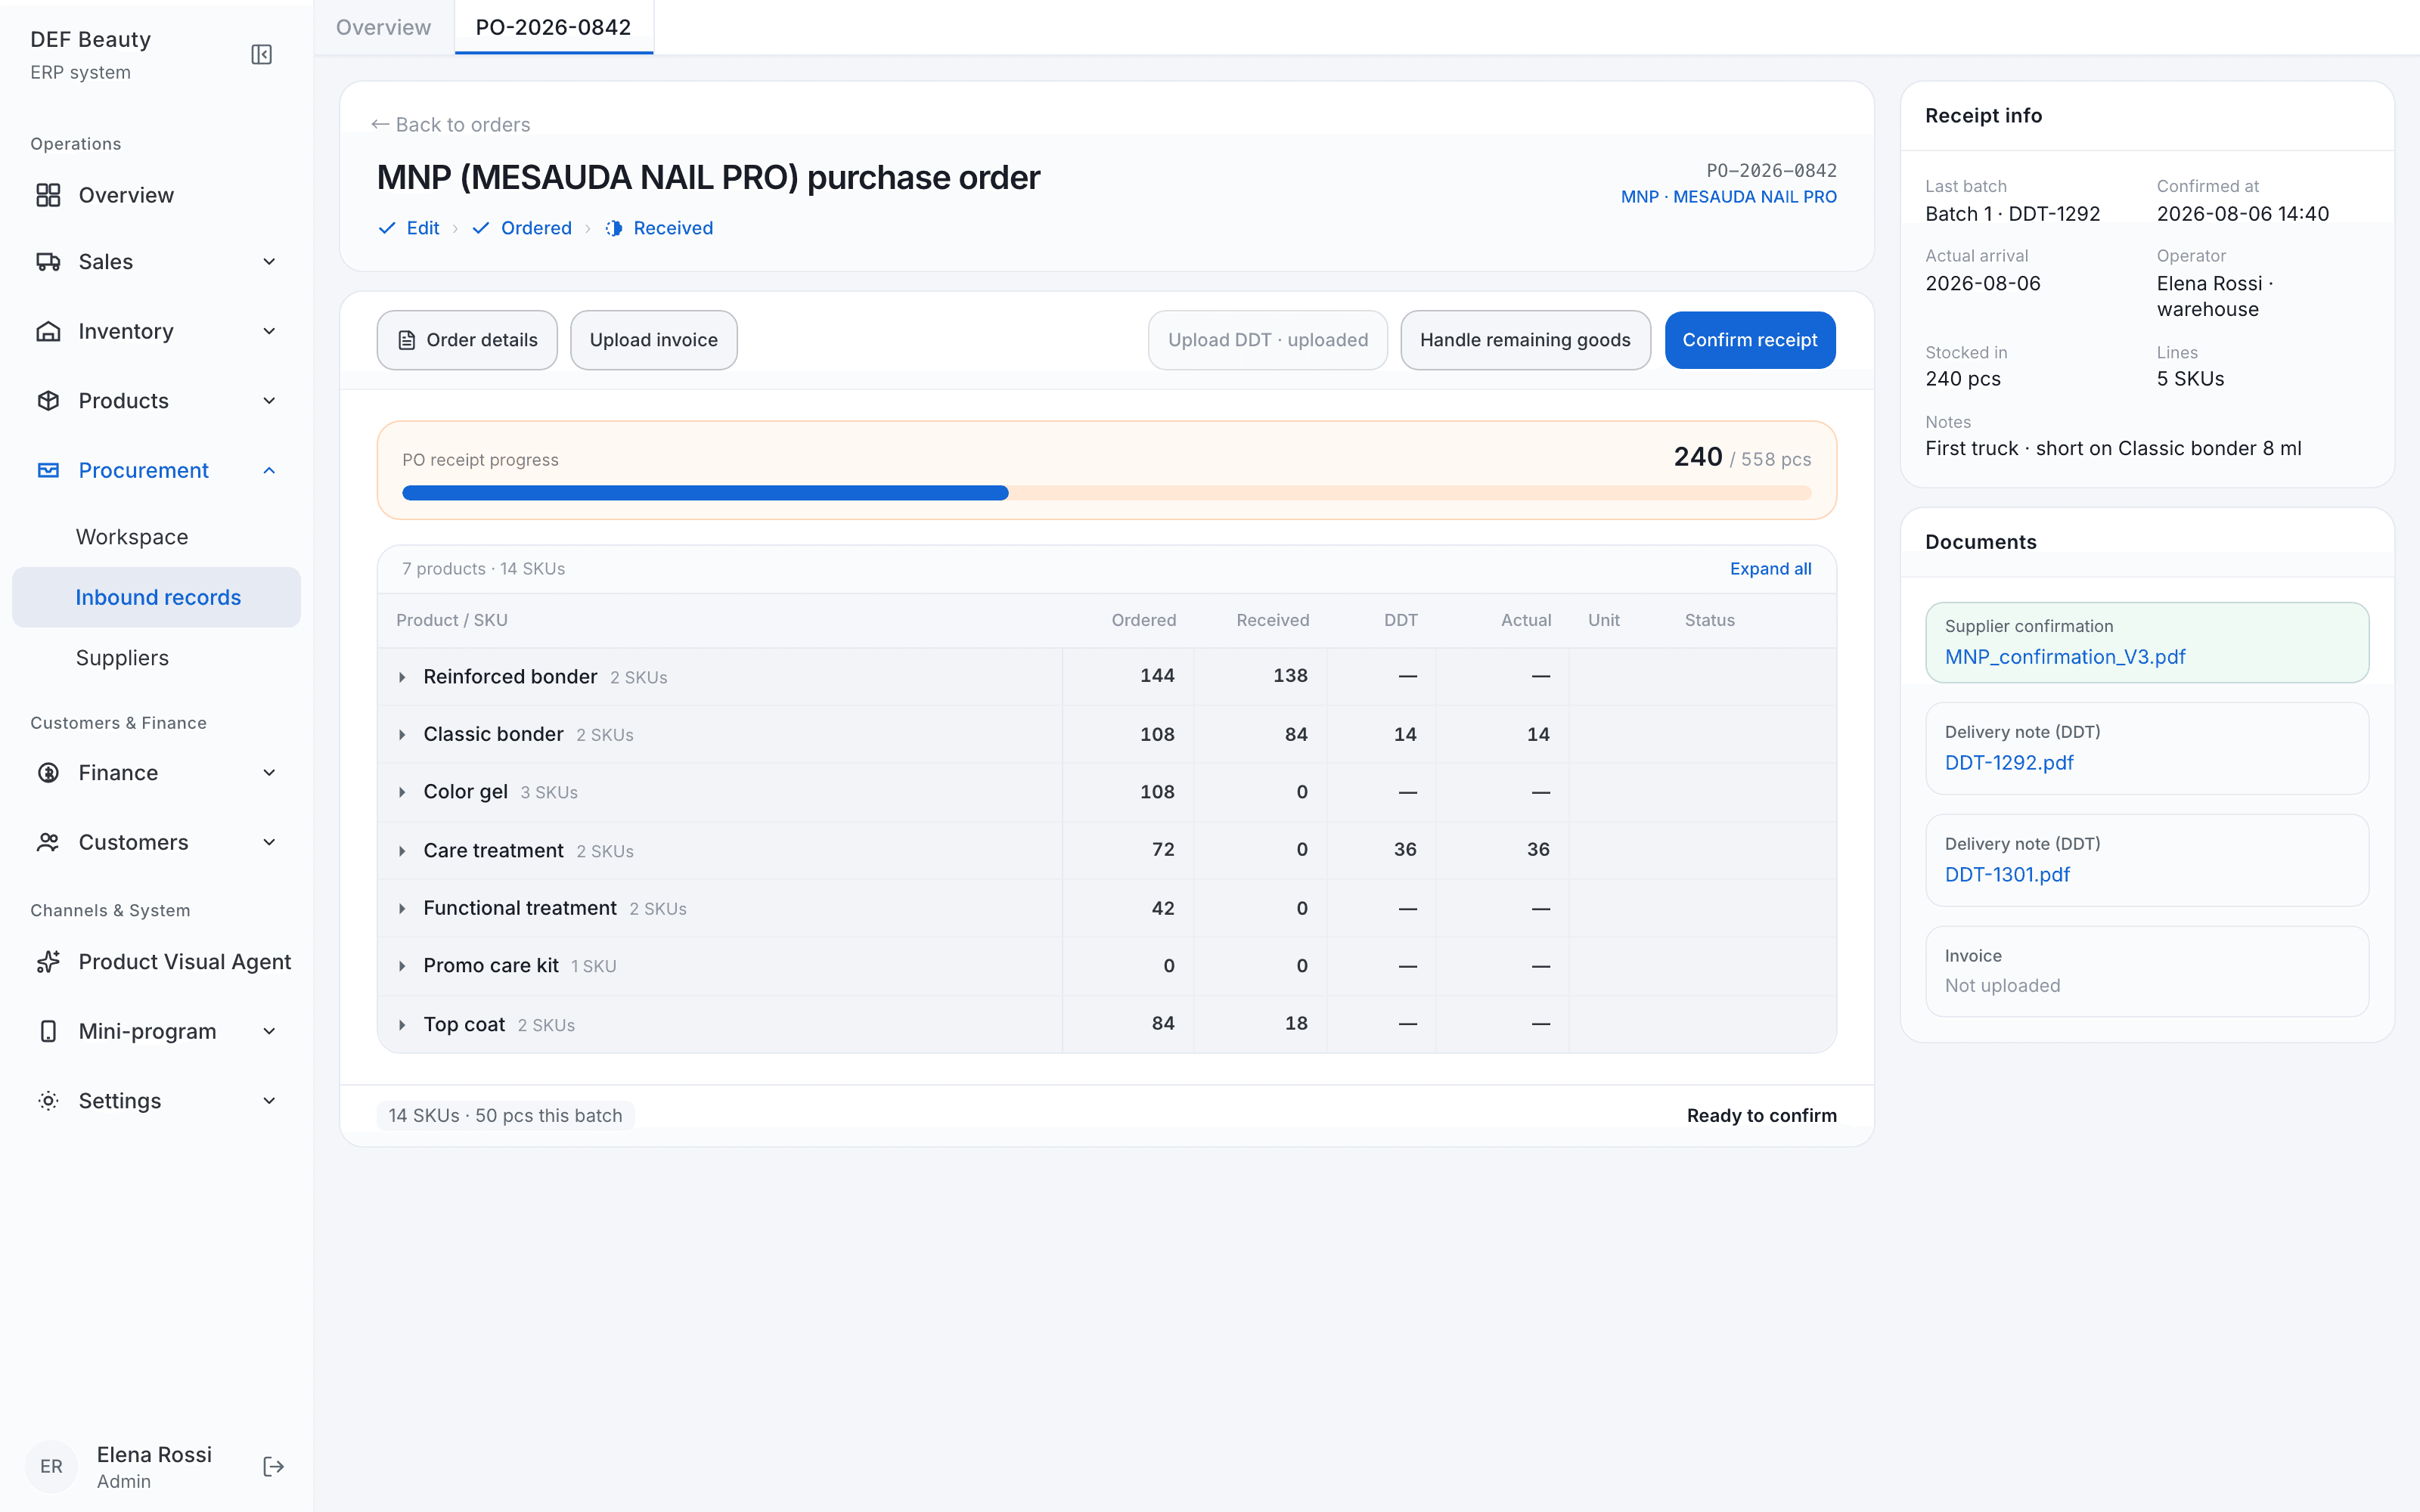This screenshot has width=2420, height=1512.
Task: Collapse the Procurement menu chevron
Action: [269, 470]
